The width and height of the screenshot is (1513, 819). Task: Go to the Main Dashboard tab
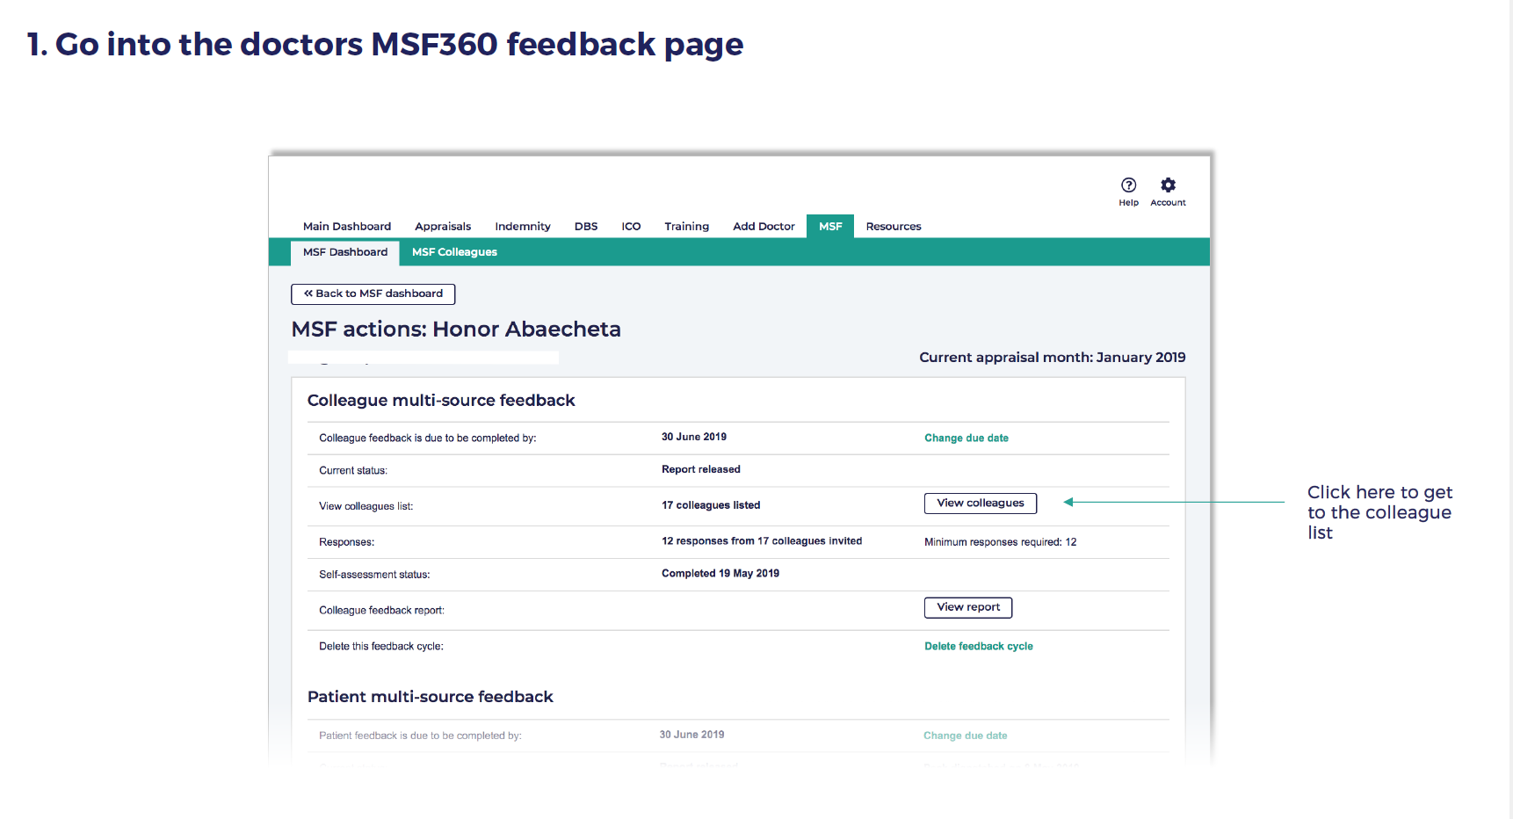[347, 227]
